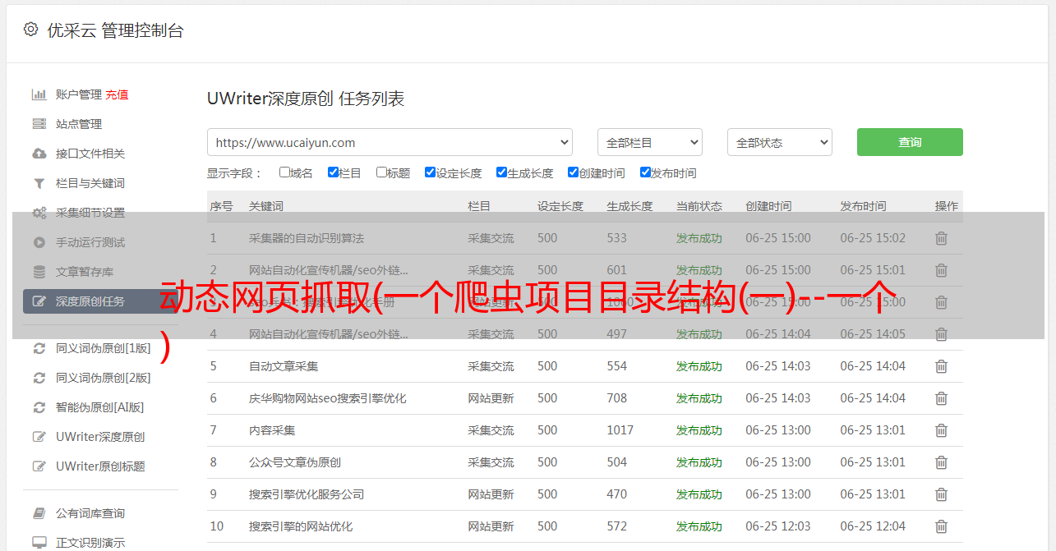Go to UWriter原创标题 sidebar item
Viewport: 1056px width, 551px height.
click(x=100, y=466)
